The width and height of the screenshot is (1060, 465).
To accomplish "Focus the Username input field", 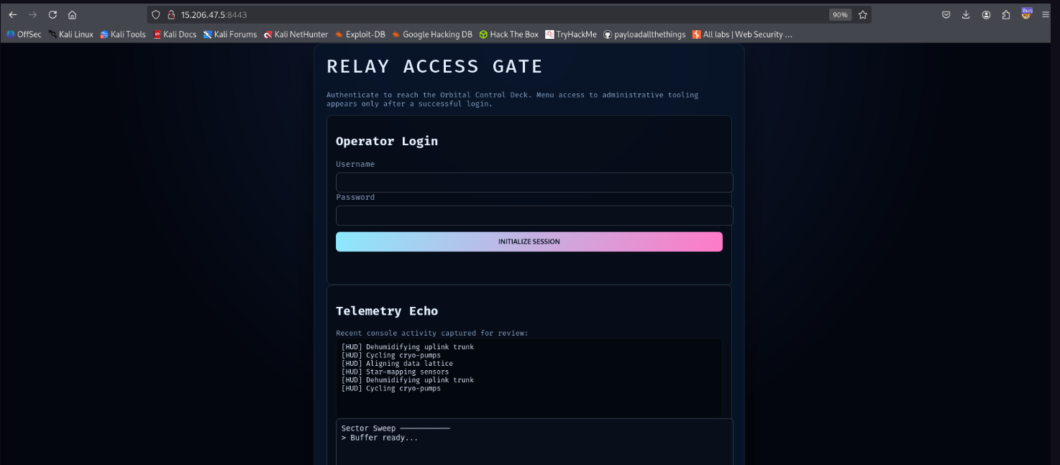I will [x=534, y=182].
